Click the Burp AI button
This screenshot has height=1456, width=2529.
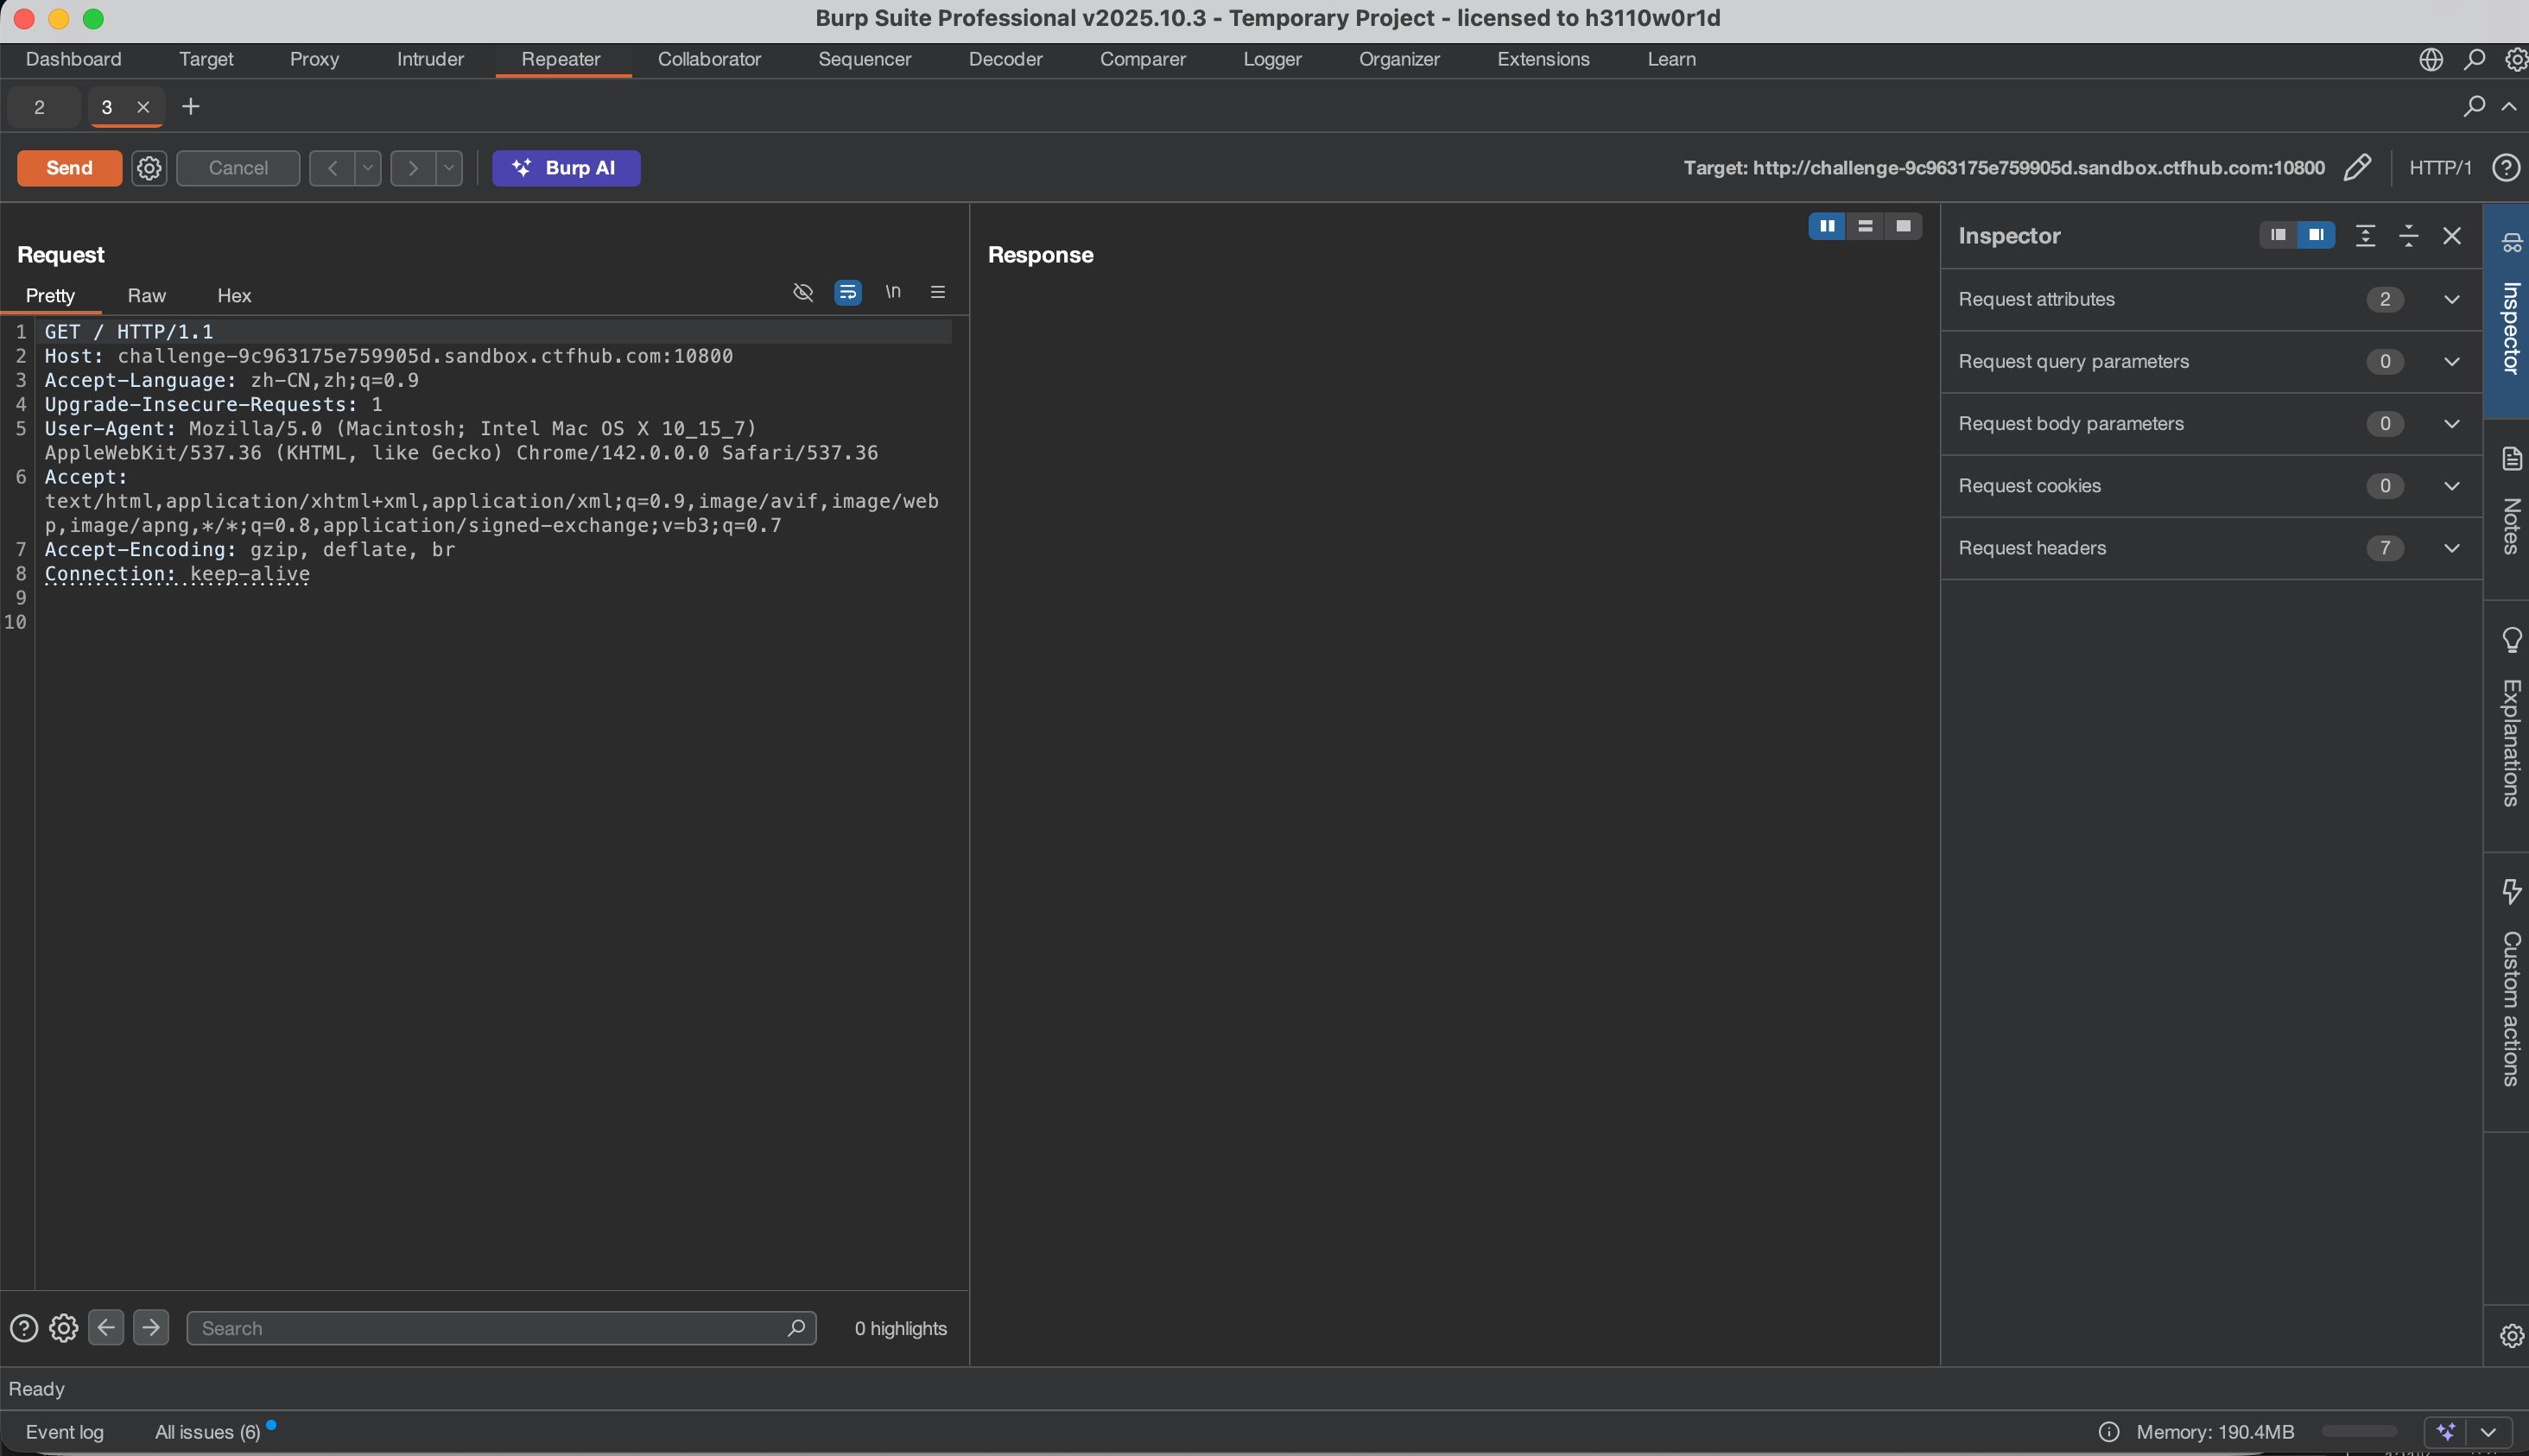coord(565,168)
